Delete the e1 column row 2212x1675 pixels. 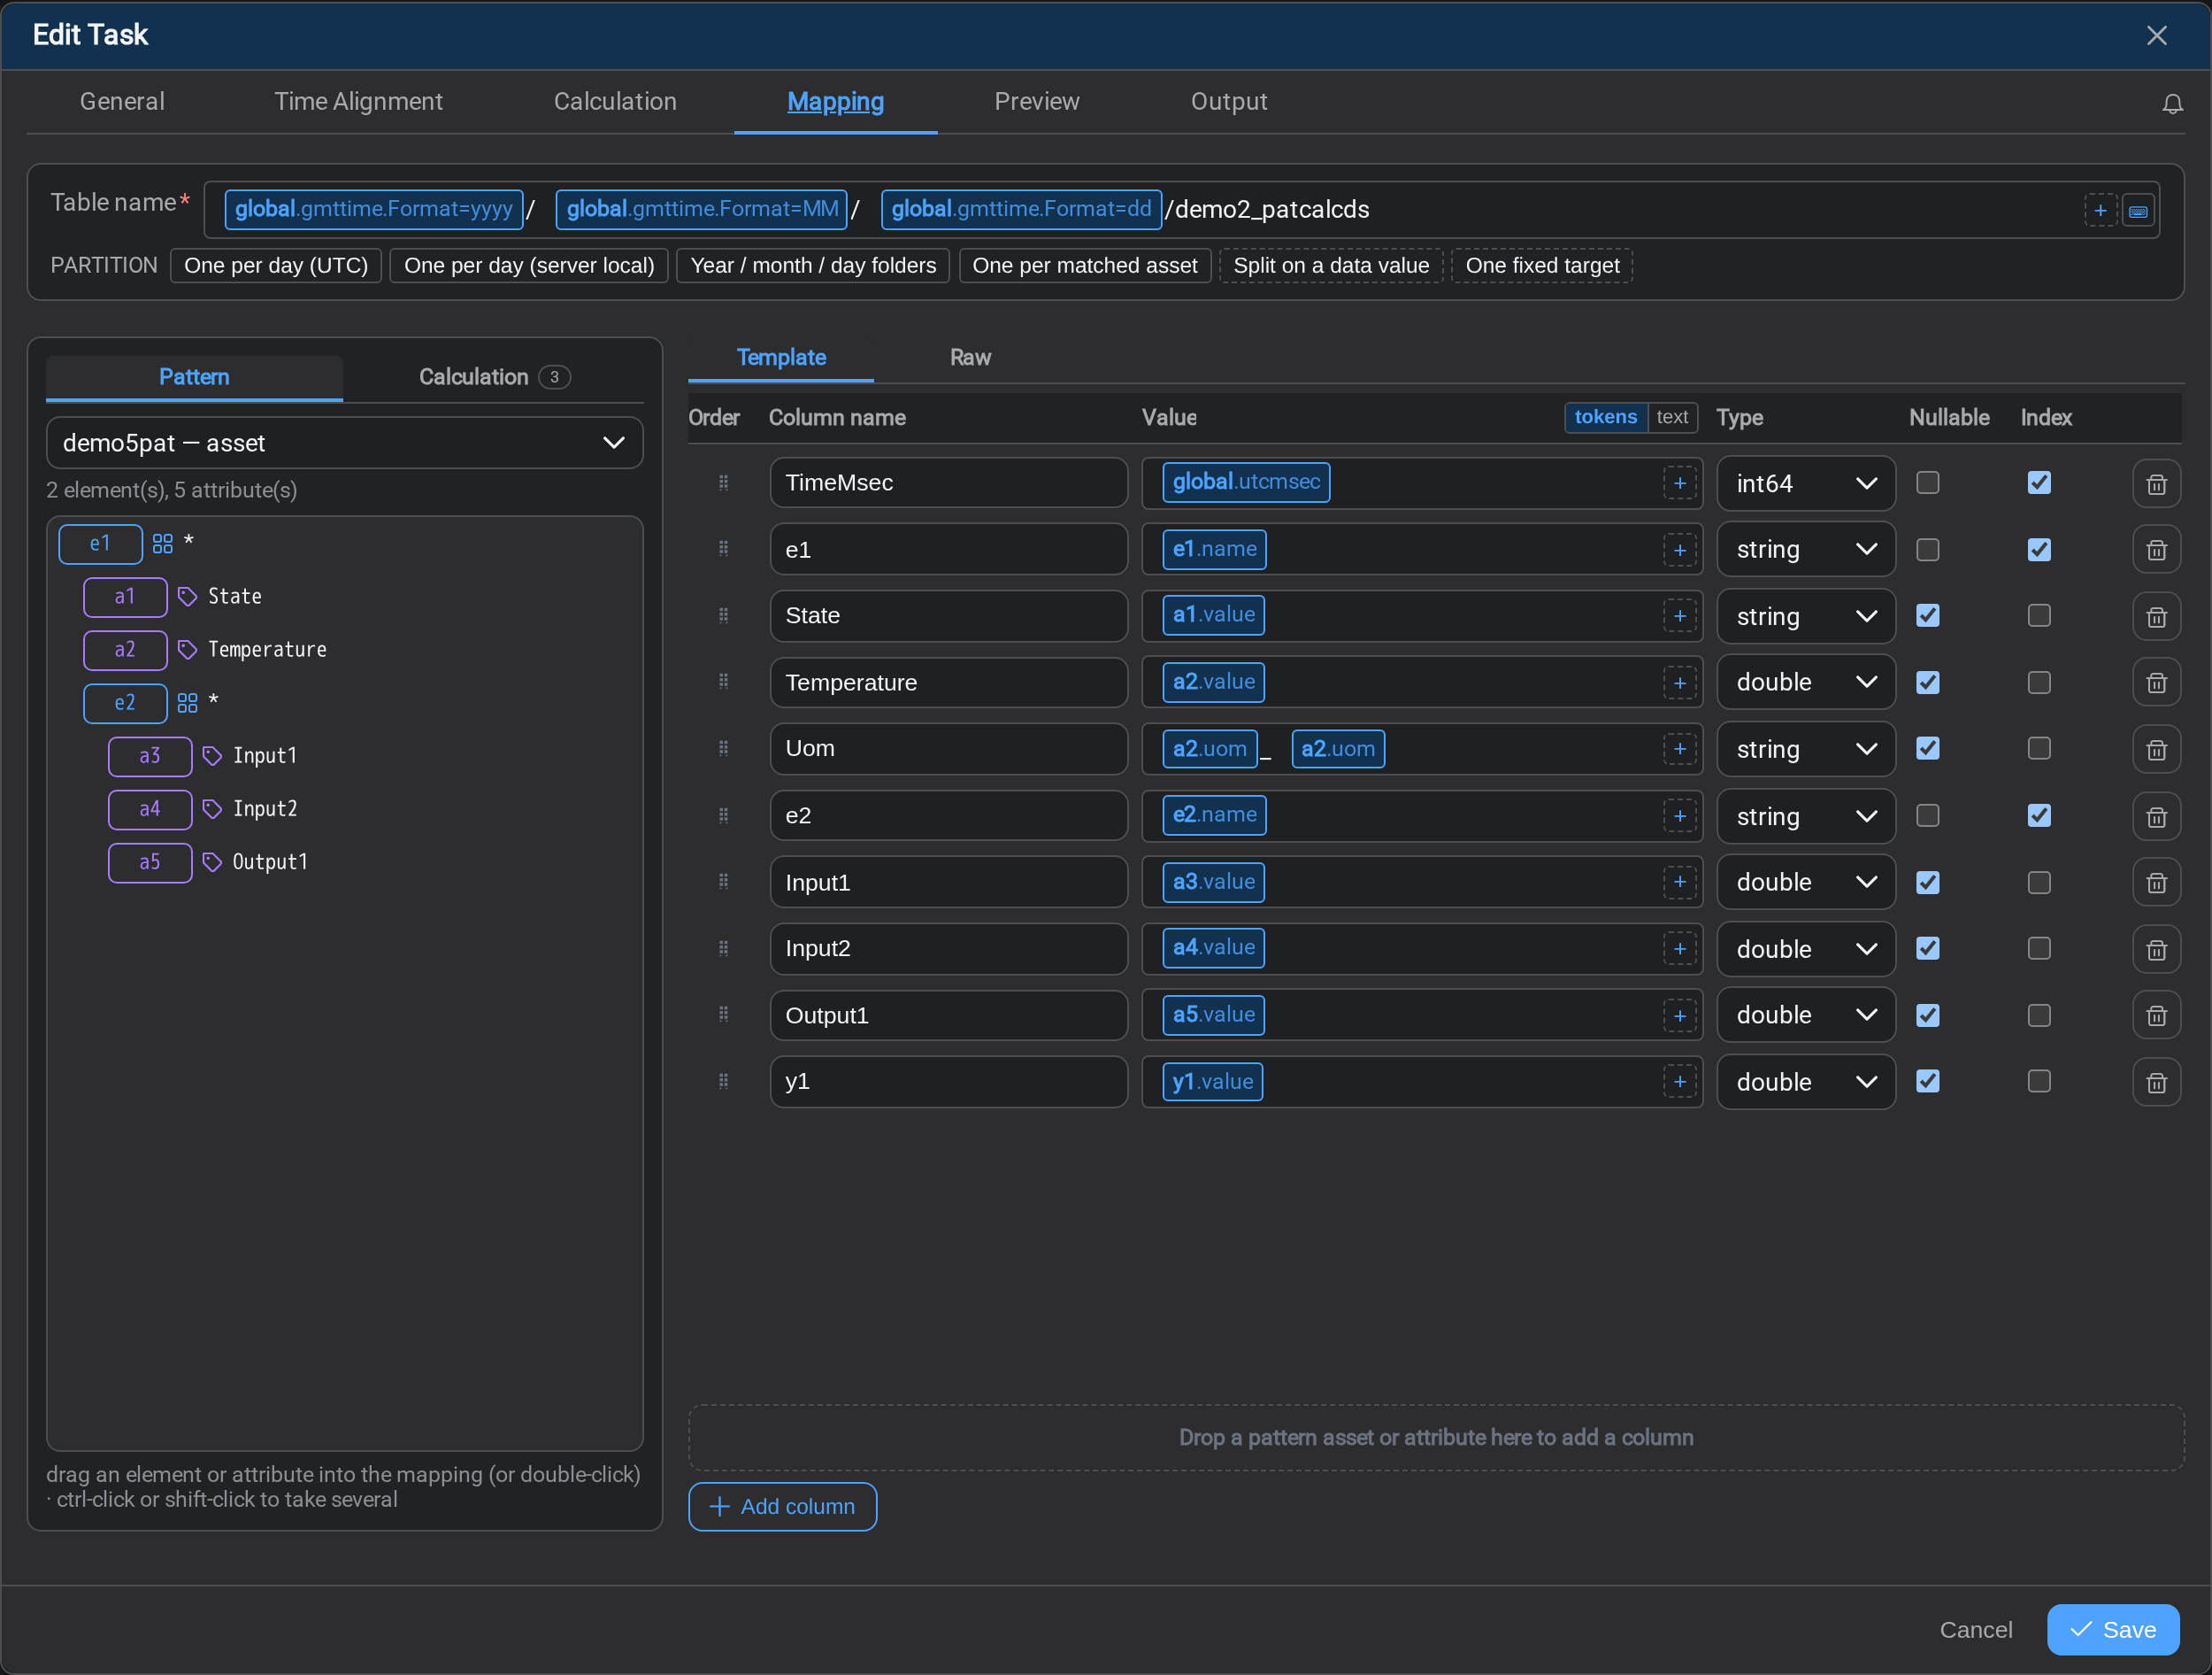click(2156, 549)
